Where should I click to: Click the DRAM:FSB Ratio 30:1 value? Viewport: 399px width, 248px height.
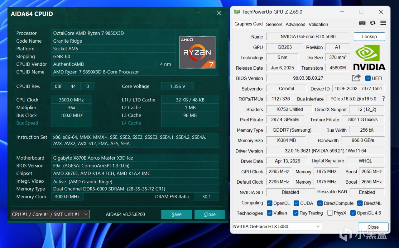pos(206,197)
